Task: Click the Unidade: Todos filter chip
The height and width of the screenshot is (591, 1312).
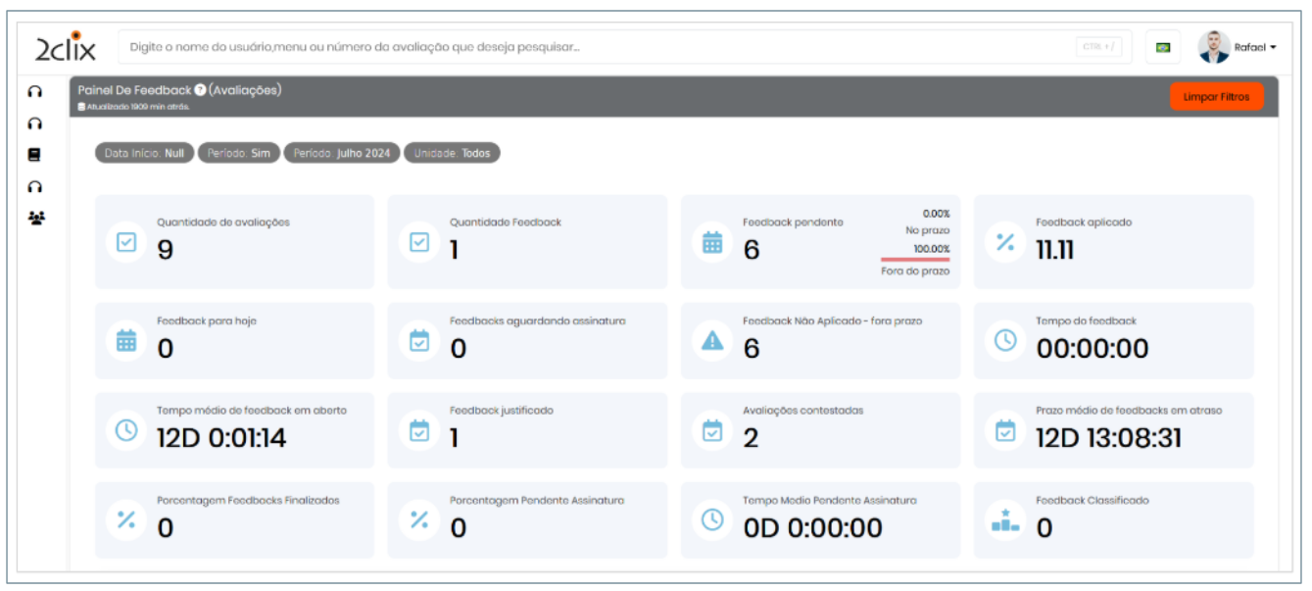Action: (x=452, y=153)
